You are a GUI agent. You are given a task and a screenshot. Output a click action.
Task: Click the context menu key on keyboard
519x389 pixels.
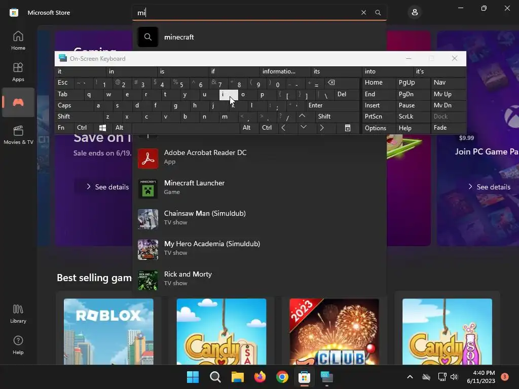tap(348, 128)
